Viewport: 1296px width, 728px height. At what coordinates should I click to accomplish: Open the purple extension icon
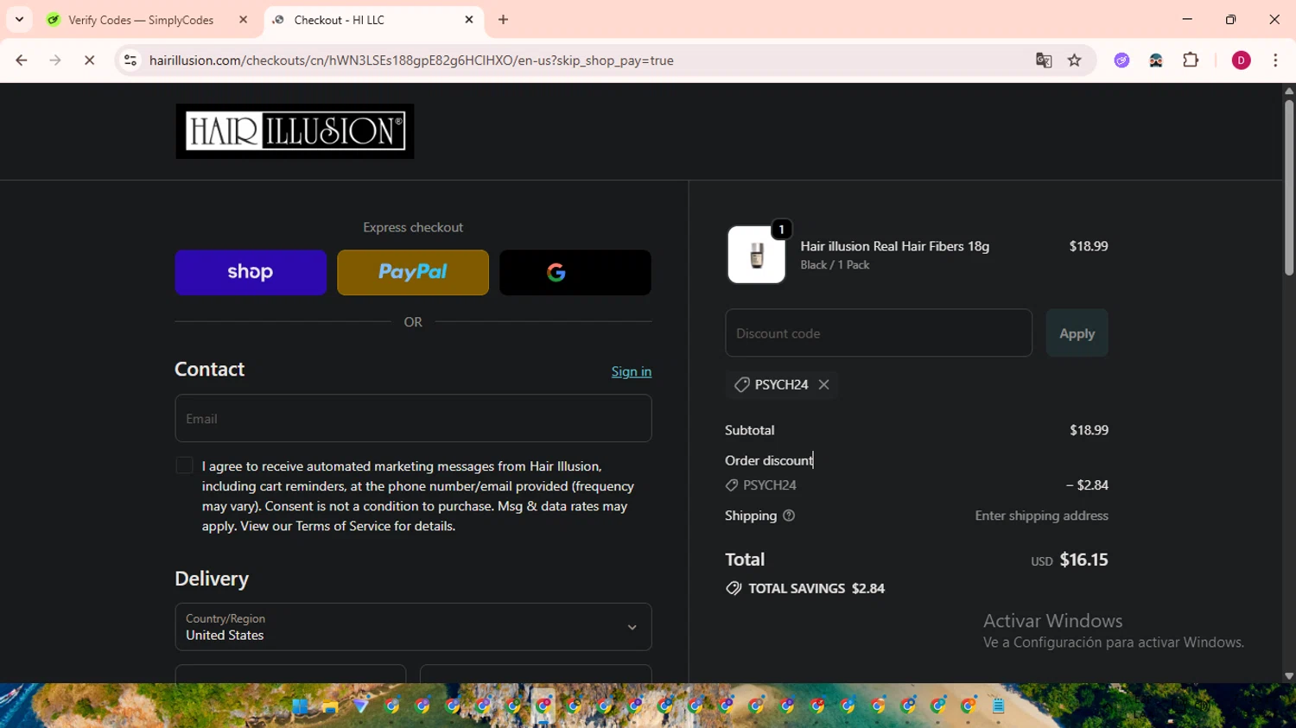(1121, 60)
